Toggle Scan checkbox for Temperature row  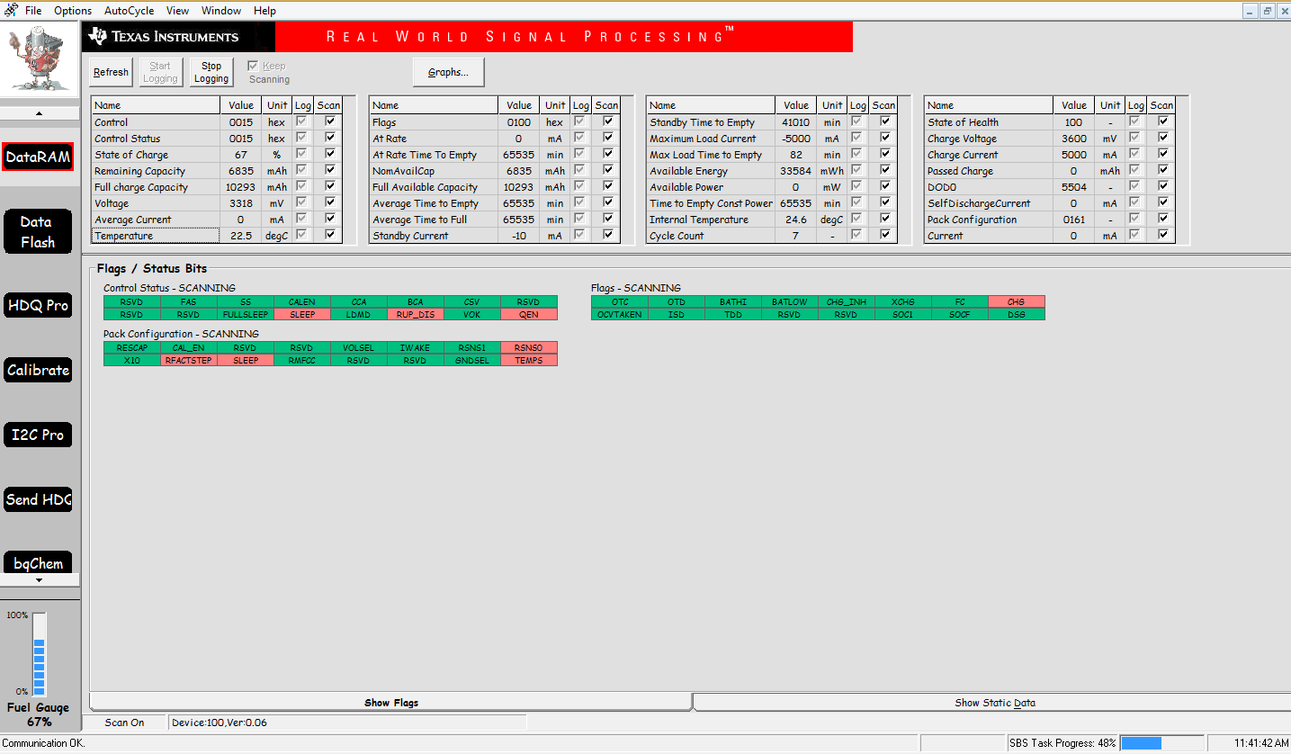click(x=330, y=235)
